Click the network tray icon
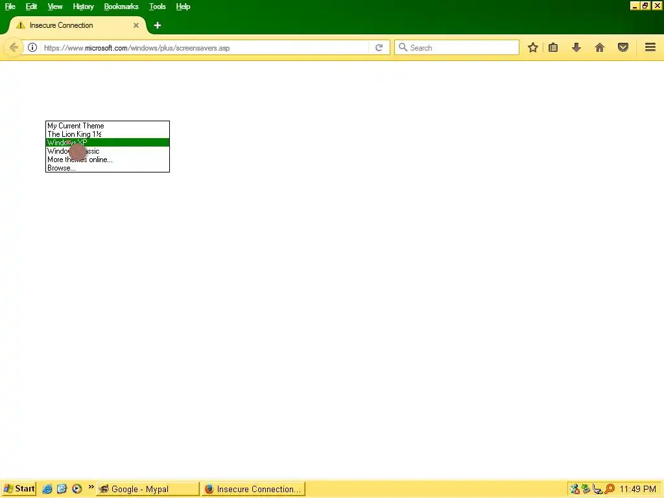 (597, 489)
